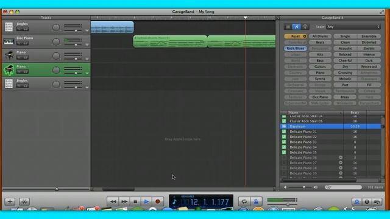This screenshot has width=390, height=219.
Task: Open the track editor scissors button
Action: pos(24,201)
